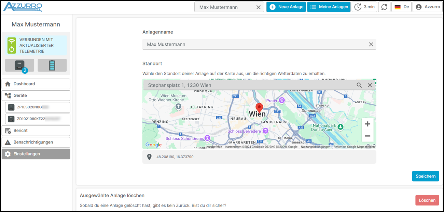Click the map search magnifier icon
The width and height of the screenshot is (444, 212).
tap(359, 85)
